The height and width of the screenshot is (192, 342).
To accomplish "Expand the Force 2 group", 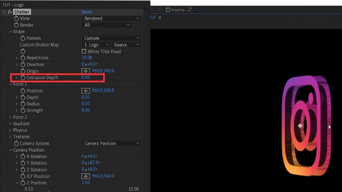I will (x=10, y=117).
